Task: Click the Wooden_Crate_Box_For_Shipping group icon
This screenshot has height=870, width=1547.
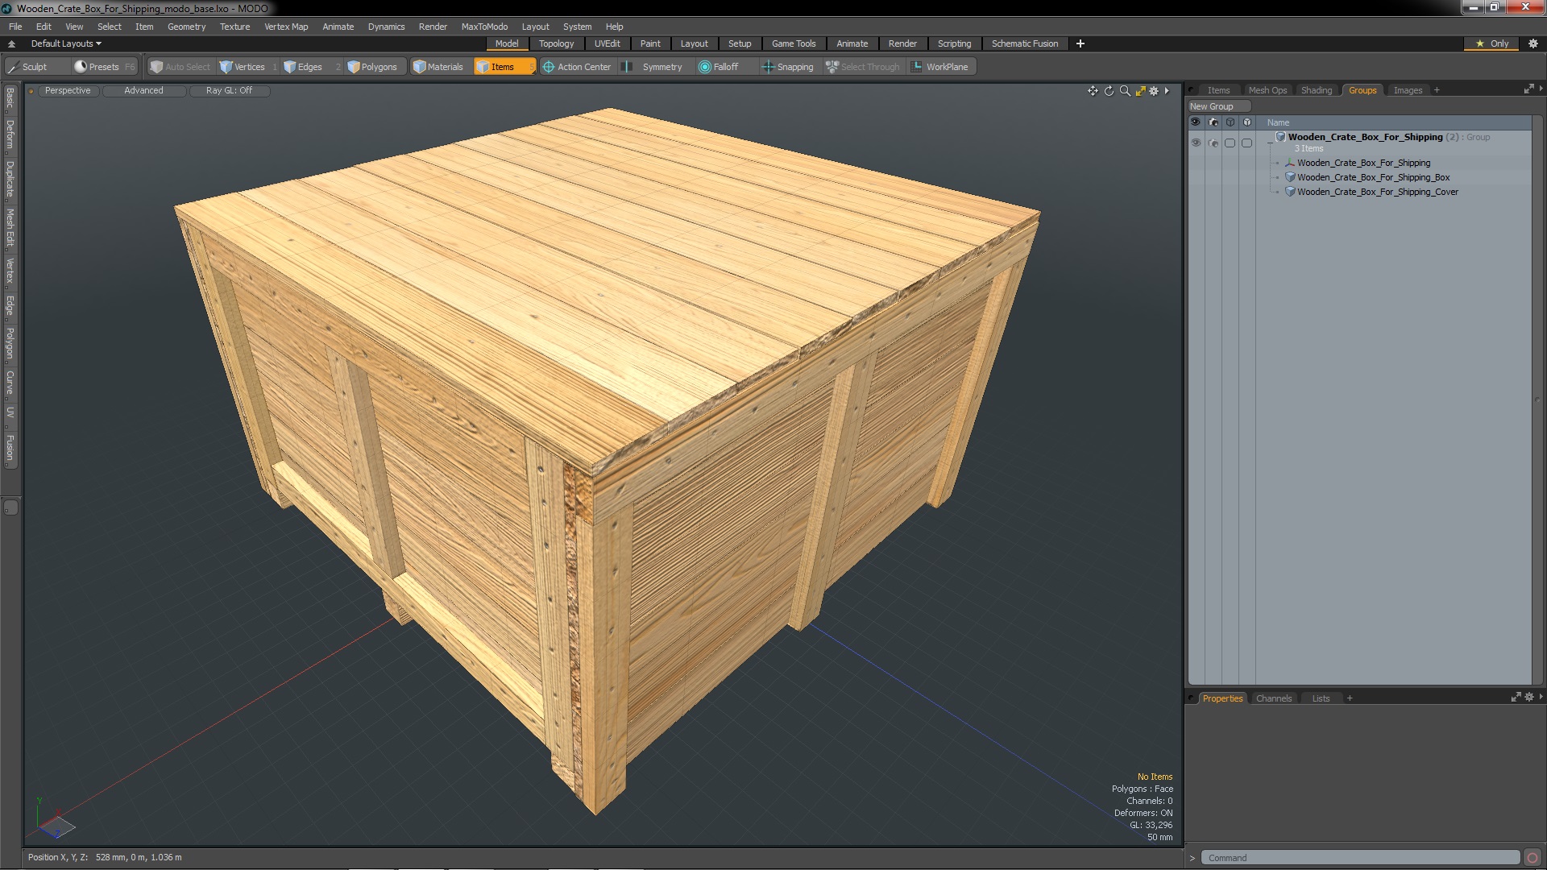Action: pyautogui.click(x=1280, y=137)
